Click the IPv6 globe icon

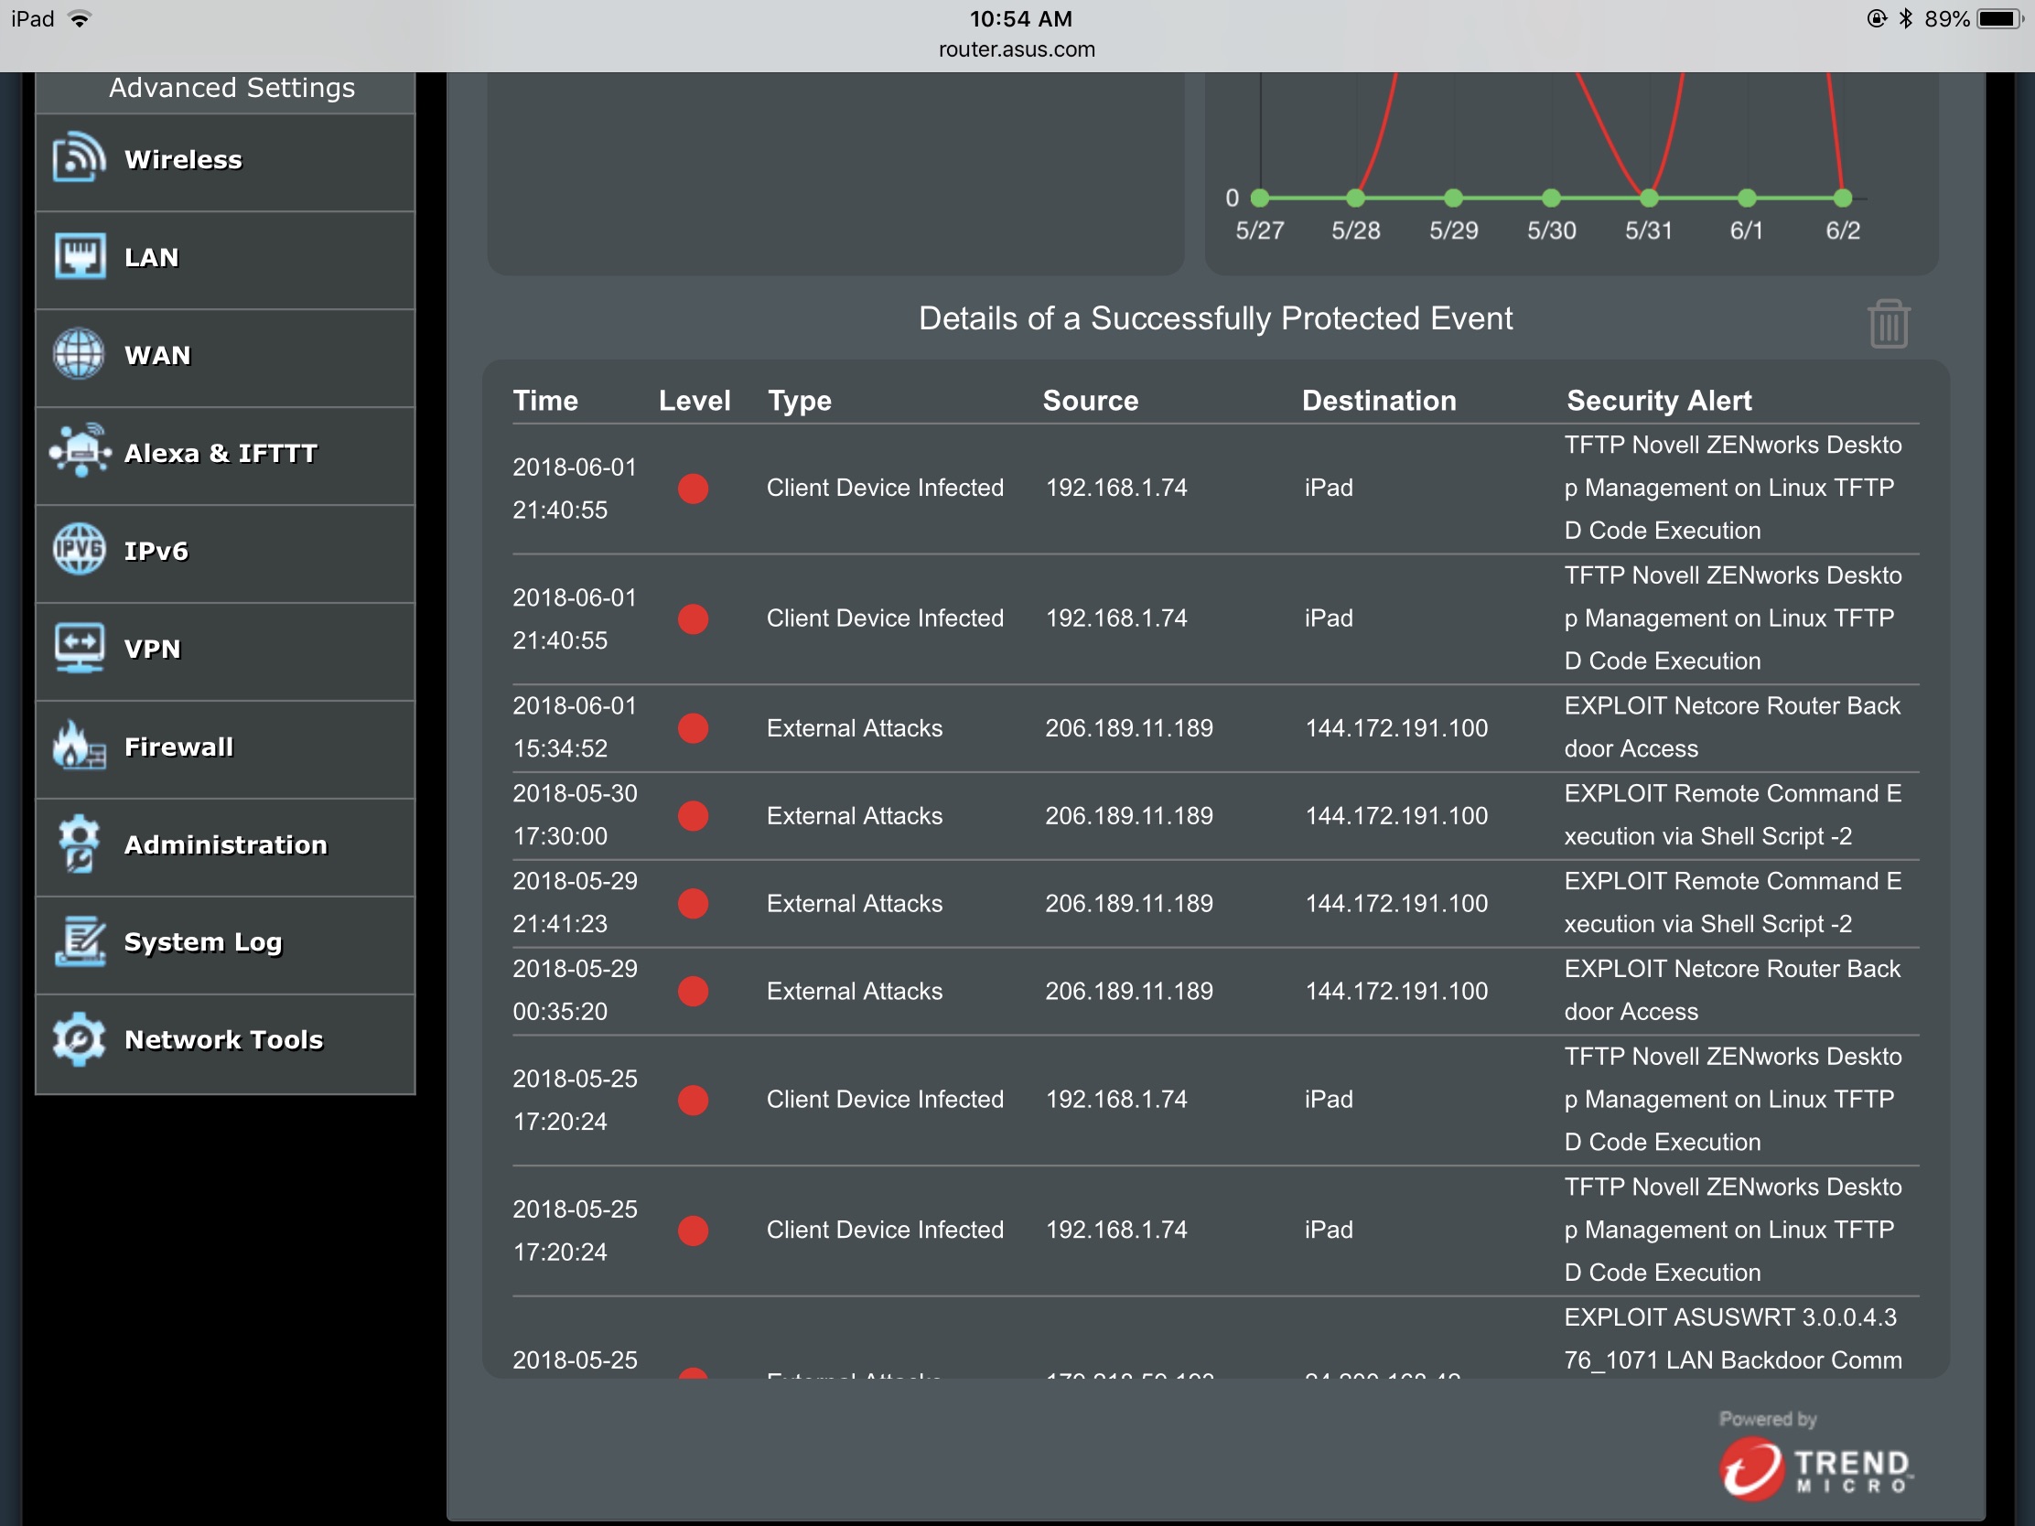(x=79, y=550)
